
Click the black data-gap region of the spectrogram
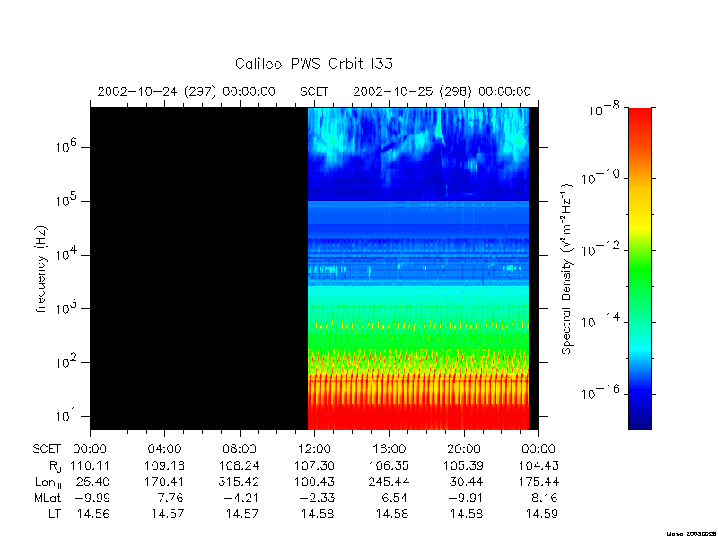198,268
